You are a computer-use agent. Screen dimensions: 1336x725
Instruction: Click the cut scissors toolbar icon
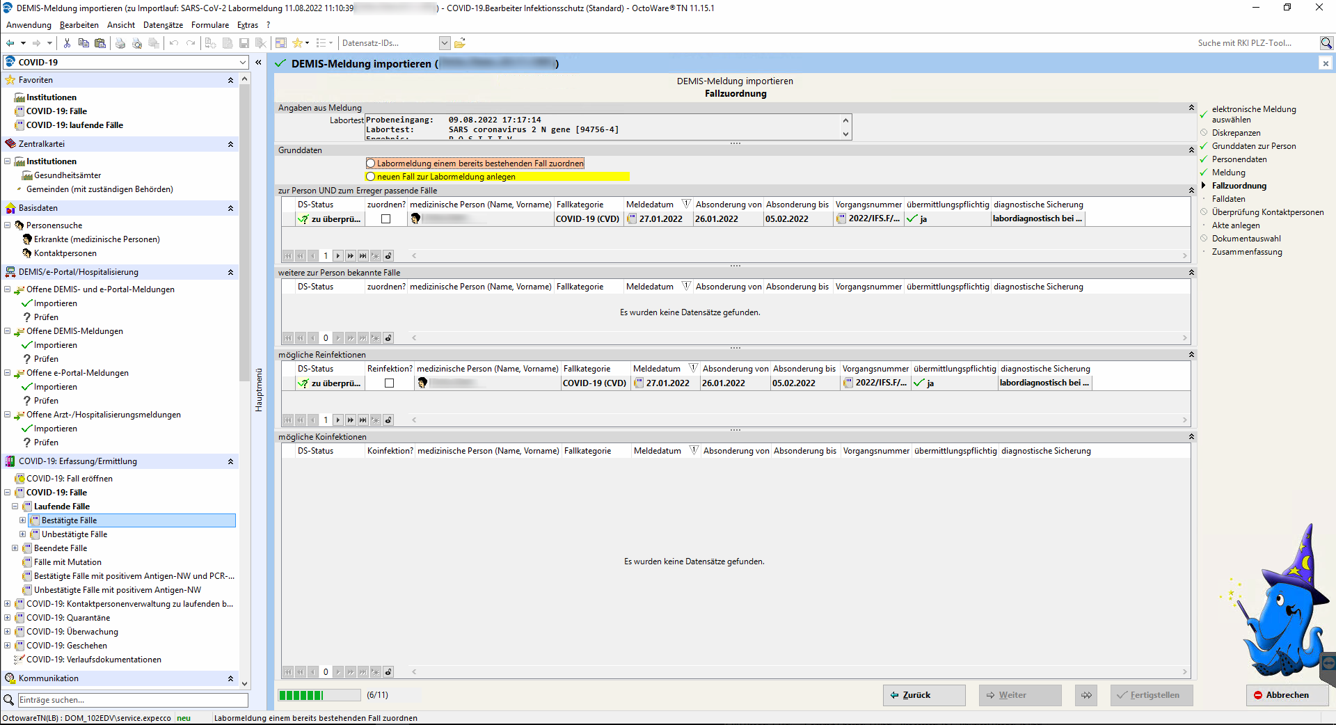pos(67,43)
